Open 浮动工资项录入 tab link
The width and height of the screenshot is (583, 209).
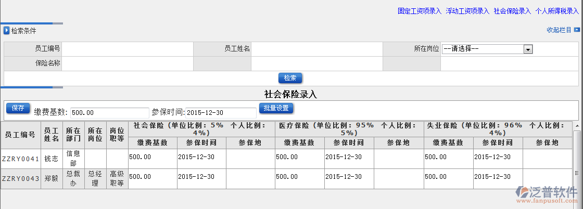pos(467,11)
